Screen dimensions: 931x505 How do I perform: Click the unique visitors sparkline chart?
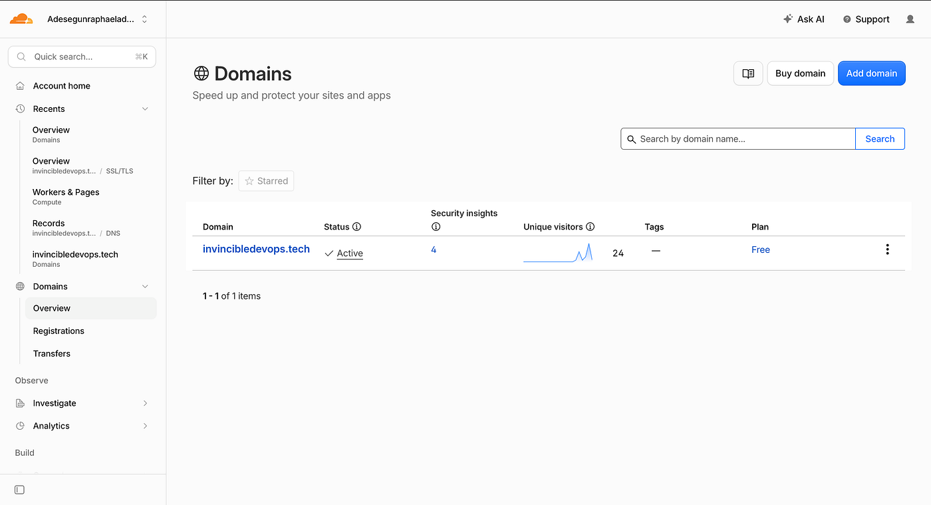click(x=558, y=253)
